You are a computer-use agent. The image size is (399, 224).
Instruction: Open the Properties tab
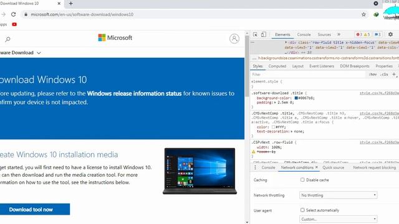point(384,66)
